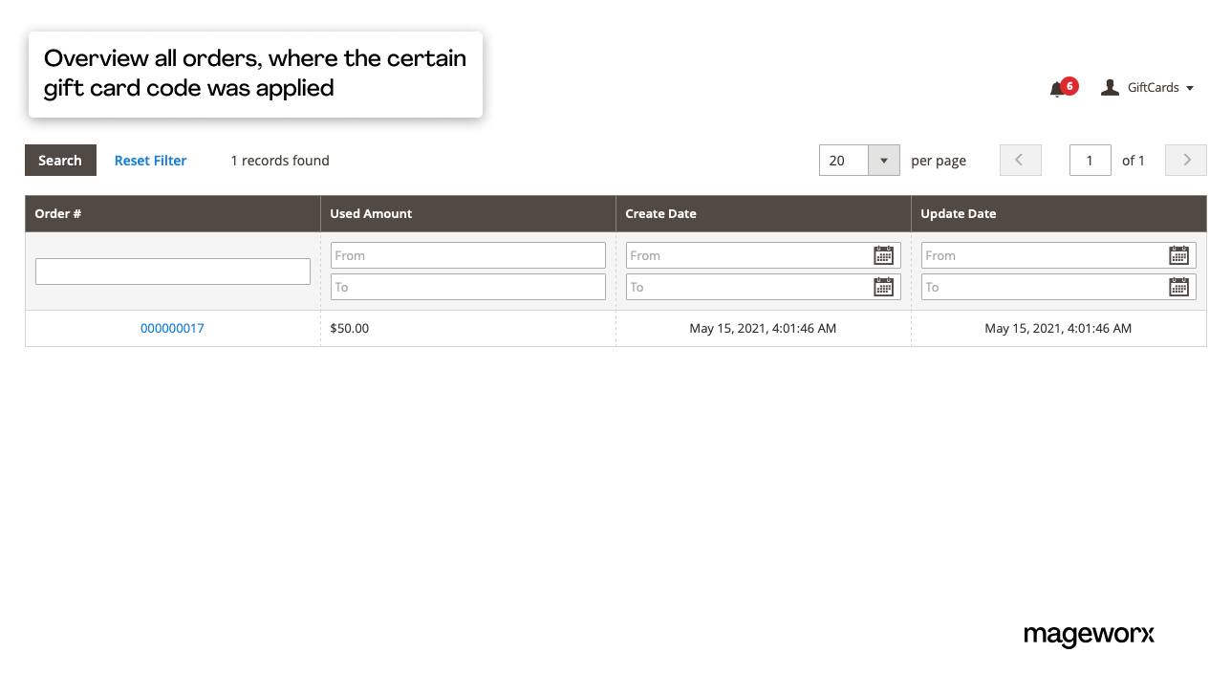Go to the next page arrow
1231x696 pixels.
coord(1186,161)
